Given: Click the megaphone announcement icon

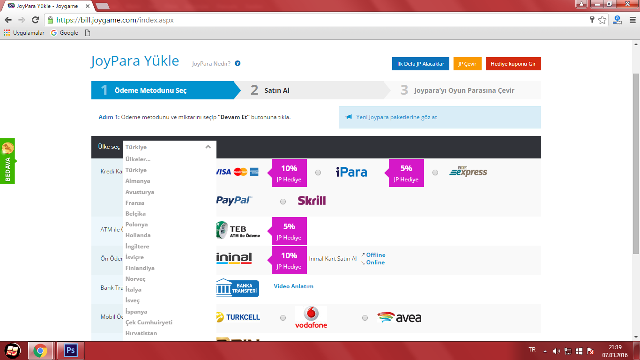Looking at the screenshot, I should pyautogui.click(x=349, y=117).
